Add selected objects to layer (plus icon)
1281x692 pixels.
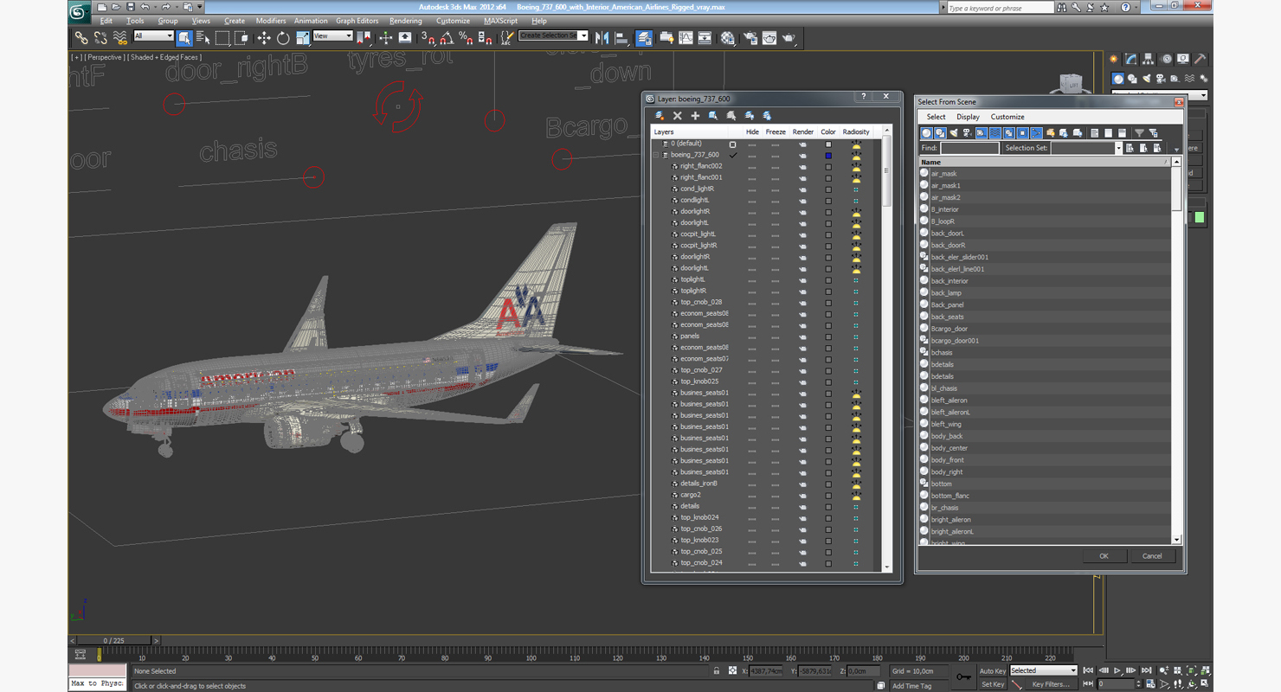695,115
